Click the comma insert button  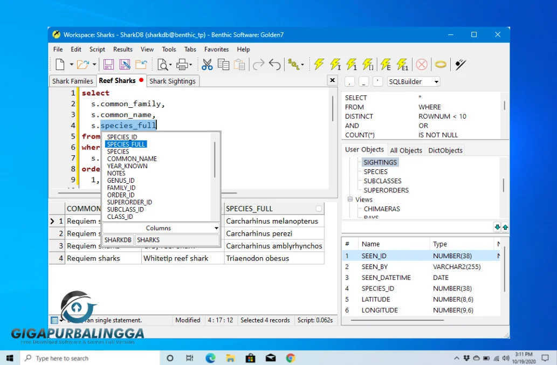click(x=349, y=82)
